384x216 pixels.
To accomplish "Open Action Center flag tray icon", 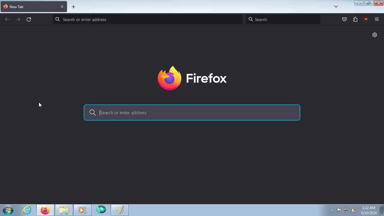I will click(x=339, y=210).
